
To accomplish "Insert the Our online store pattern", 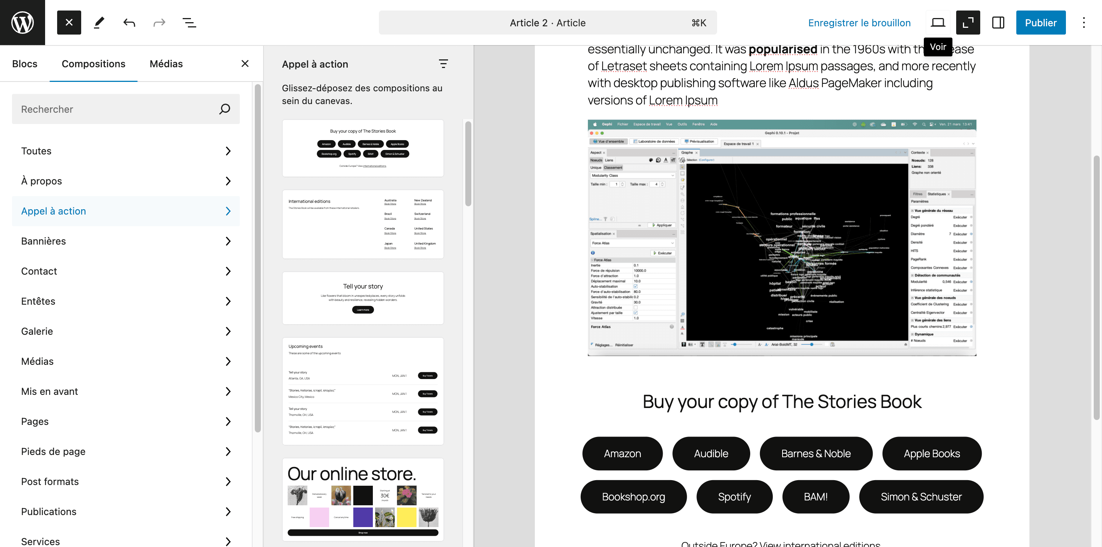I will click(x=363, y=500).
